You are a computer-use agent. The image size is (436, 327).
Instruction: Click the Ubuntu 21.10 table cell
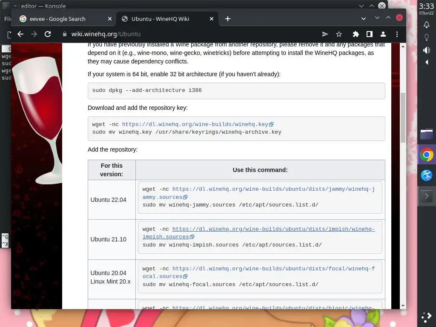[x=112, y=239]
